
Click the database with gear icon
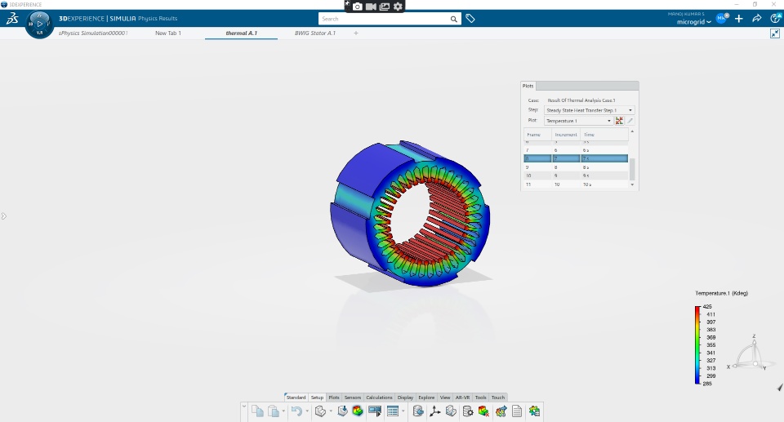coord(467,411)
